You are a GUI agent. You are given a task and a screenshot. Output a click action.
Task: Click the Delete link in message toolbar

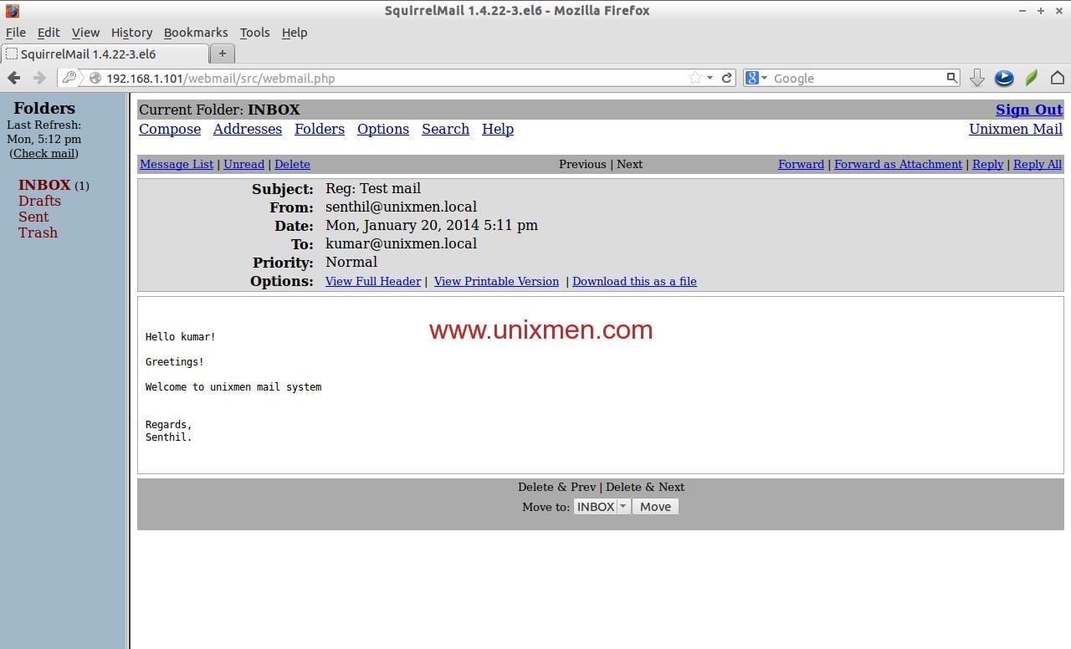(x=292, y=164)
